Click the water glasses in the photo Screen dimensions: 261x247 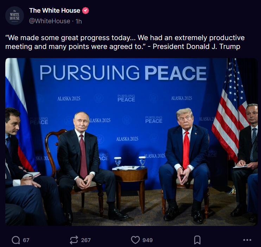pos(130,161)
